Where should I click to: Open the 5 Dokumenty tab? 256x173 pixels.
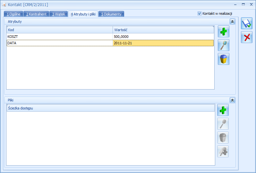(x=111, y=14)
